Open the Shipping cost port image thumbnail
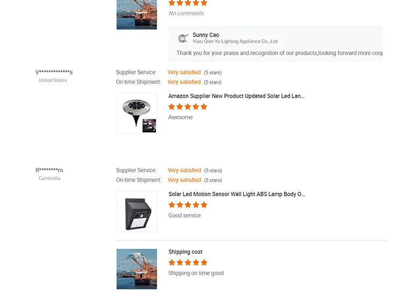This screenshot has width=403, height=302. click(137, 269)
